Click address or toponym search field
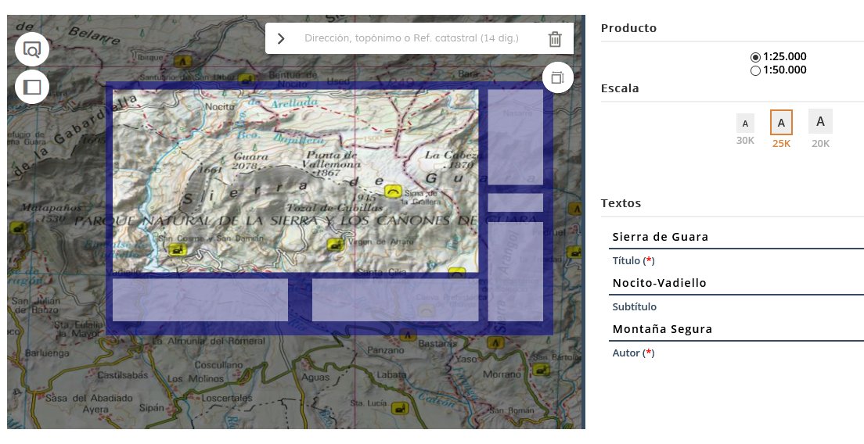 412,38
